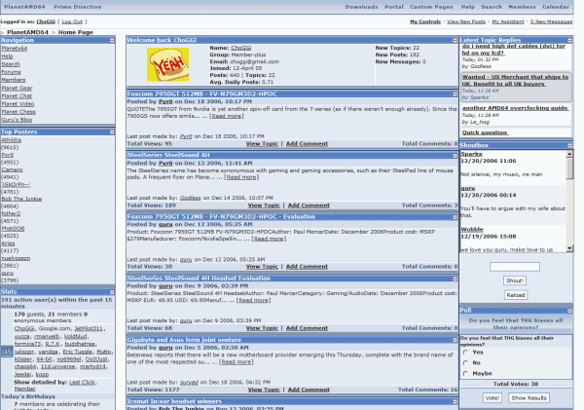Click the shoutbox message input field

pyautogui.click(x=515, y=267)
